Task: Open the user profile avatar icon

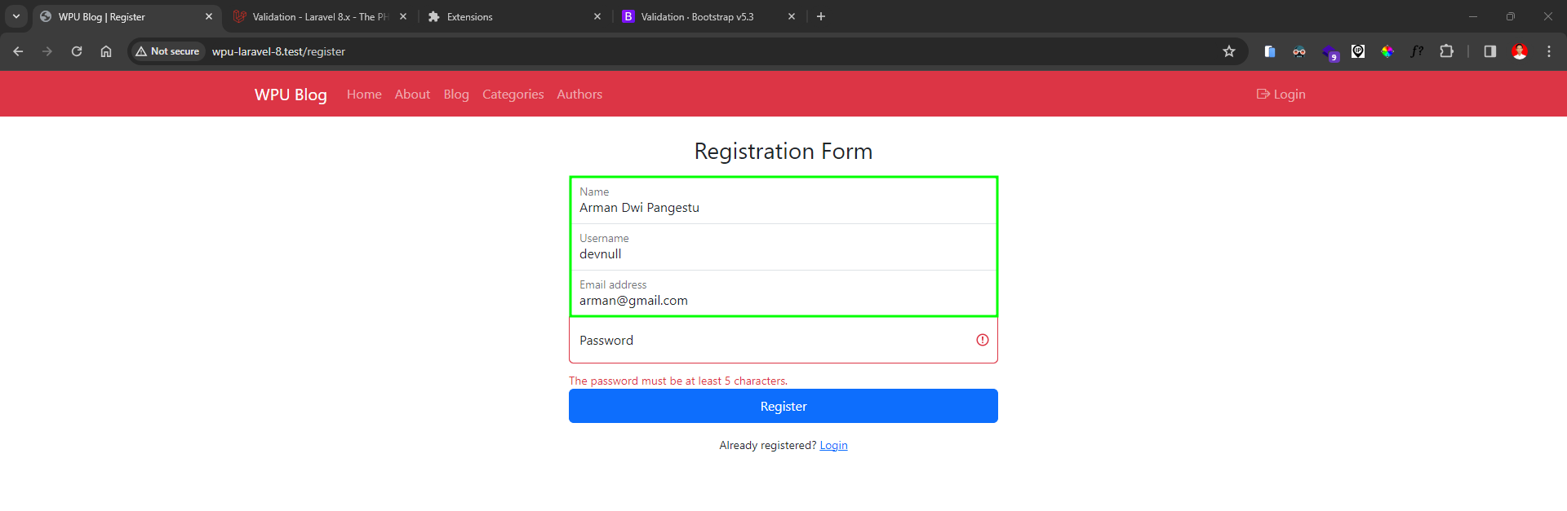Action: click(x=1519, y=51)
